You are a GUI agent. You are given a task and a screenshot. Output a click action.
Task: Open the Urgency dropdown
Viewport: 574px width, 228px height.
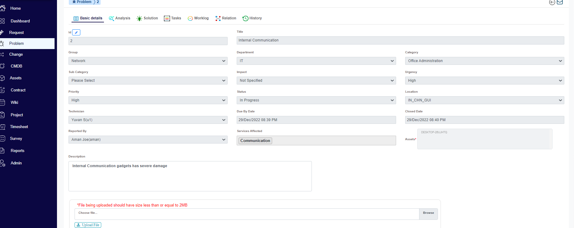point(485,81)
